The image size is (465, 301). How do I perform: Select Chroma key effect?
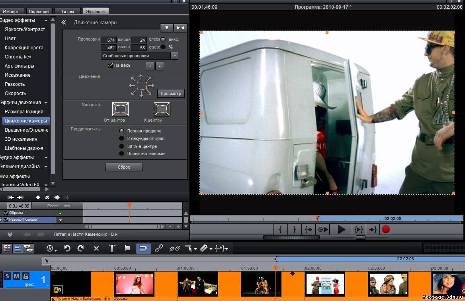[18, 56]
